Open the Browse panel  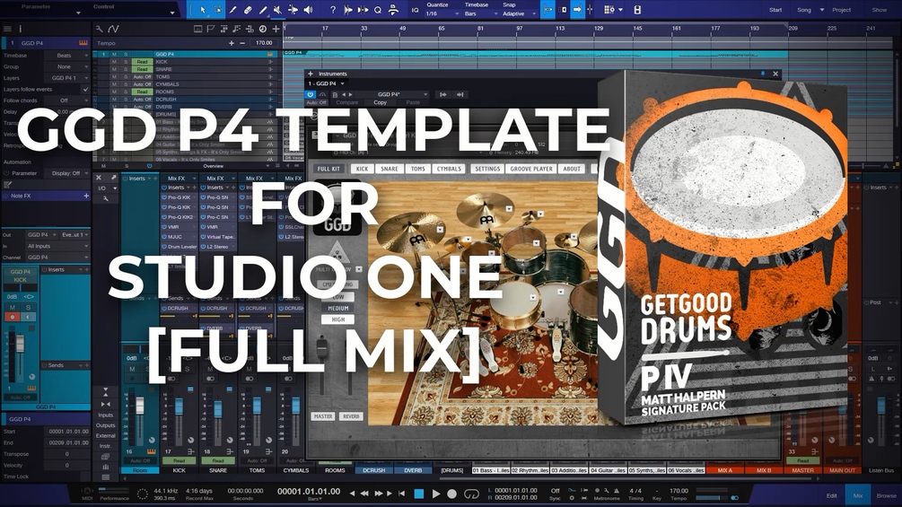[887, 495]
